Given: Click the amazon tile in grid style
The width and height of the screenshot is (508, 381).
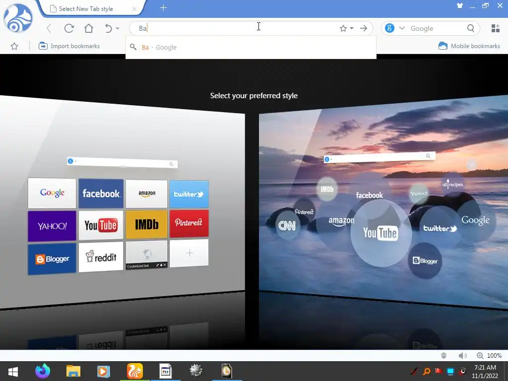Looking at the screenshot, I should 147,194.
